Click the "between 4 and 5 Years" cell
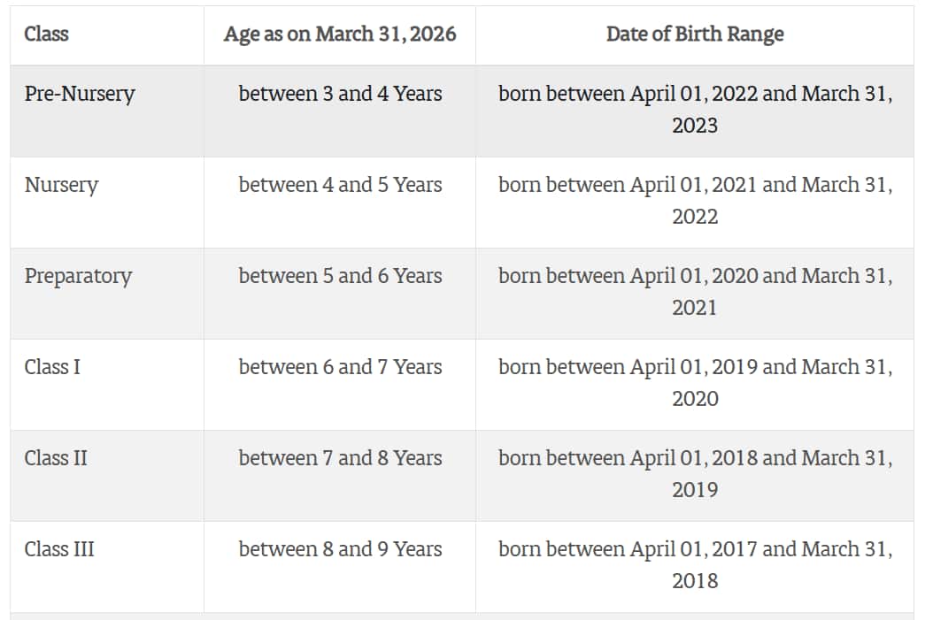 [x=340, y=185]
